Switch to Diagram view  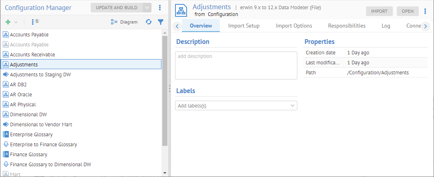click(124, 22)
